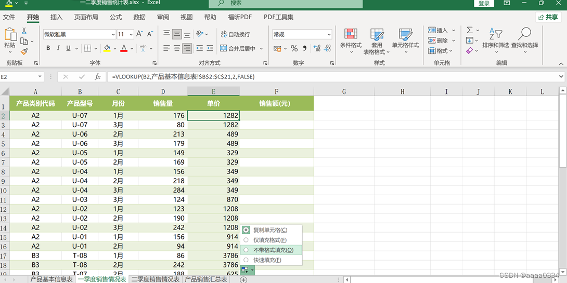The image size is (567, 283).
Task: Click the 登录 sign-in button
Action: coord(484,3)
